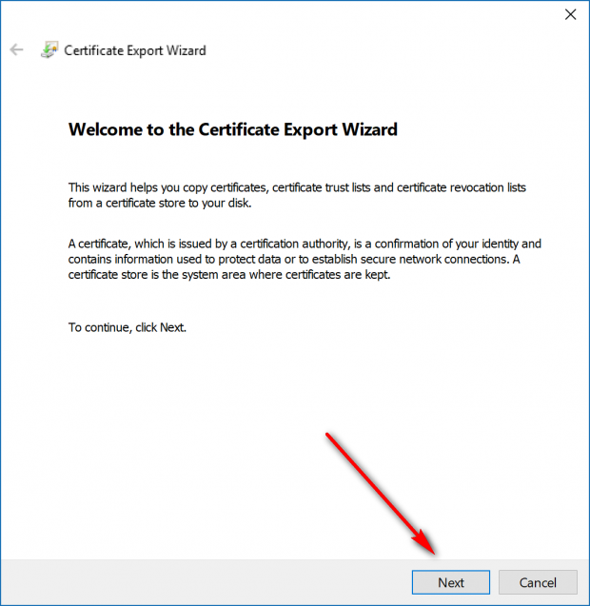Click the 'Certificate Export Wizard' title text
The image size is (590, 606).
[x=135, y=50]
